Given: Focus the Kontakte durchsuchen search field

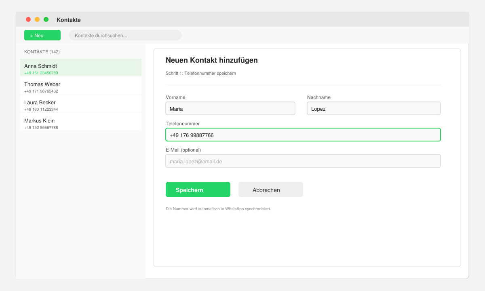Looking at the screenshot, I should tap(125, 35).
